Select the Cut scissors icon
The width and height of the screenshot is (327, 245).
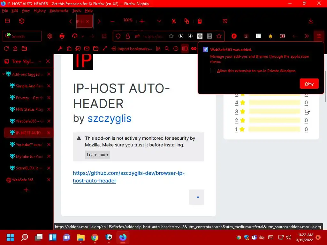click(x=173, y=21)
